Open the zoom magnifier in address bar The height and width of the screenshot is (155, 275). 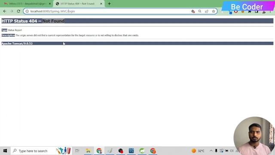coord(200,11)
